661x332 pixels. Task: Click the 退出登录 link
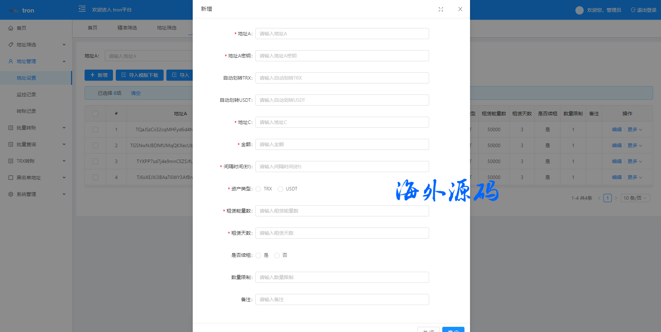[x=643, y=10]
